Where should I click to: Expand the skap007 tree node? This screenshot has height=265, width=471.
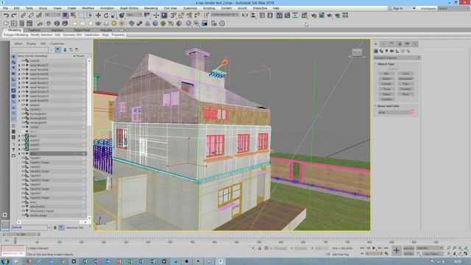19,149
